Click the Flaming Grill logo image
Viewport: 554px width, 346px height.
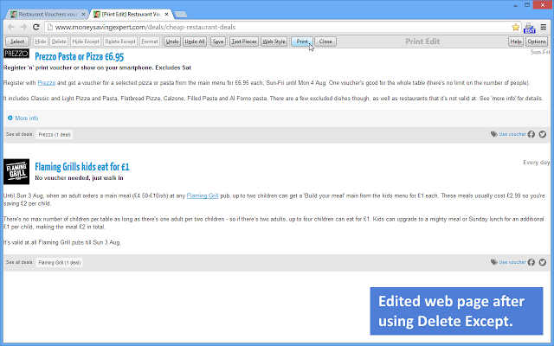pos(16,171)
